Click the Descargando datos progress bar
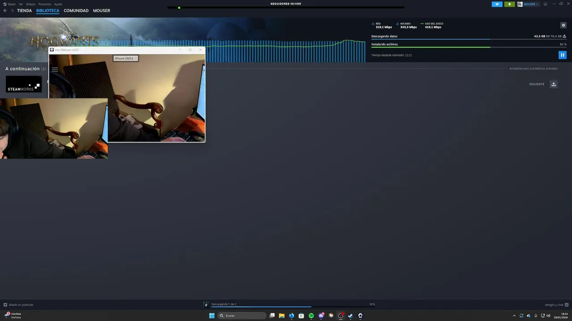 pyautogui.click(x=469, y=39)
